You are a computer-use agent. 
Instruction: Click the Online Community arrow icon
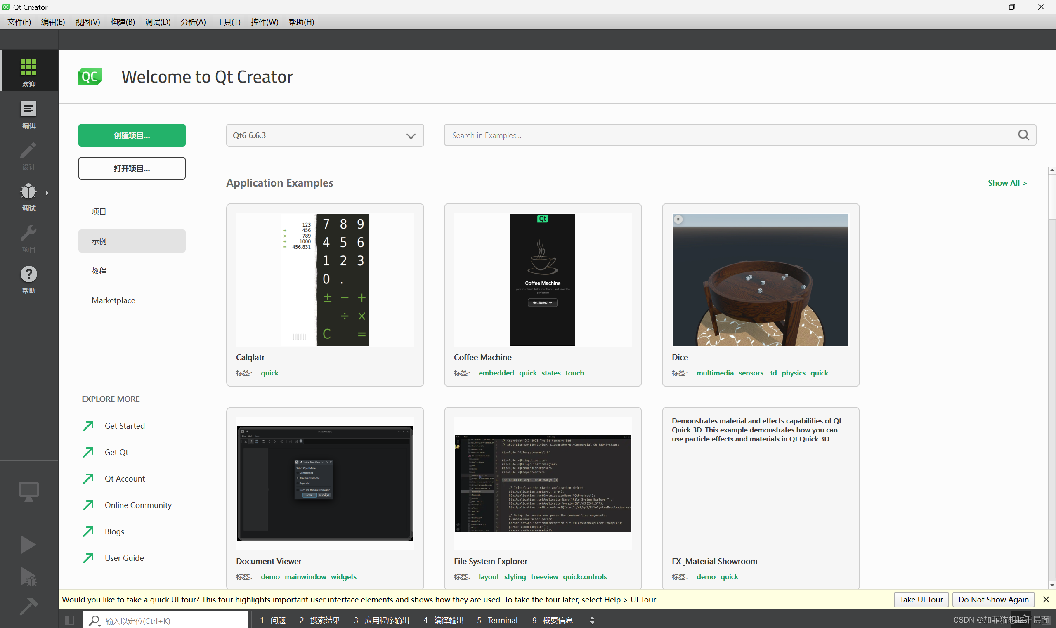click(x=88, y=505)
